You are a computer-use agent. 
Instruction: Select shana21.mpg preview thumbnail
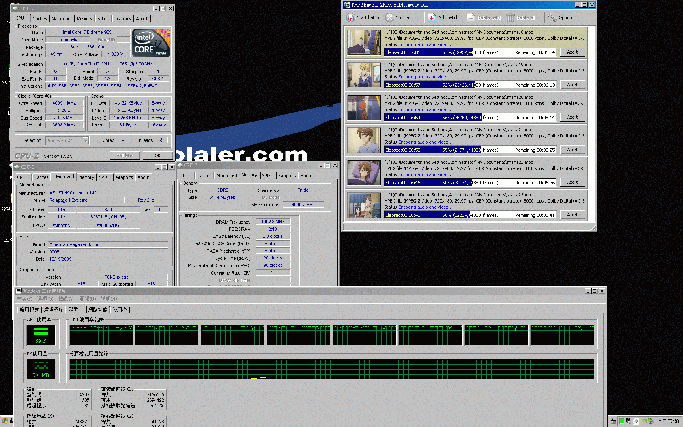pyautogui.click(x=364, y=140)
